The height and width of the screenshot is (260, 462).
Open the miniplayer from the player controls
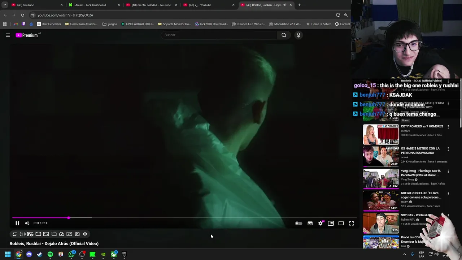(x=331, y=224)
